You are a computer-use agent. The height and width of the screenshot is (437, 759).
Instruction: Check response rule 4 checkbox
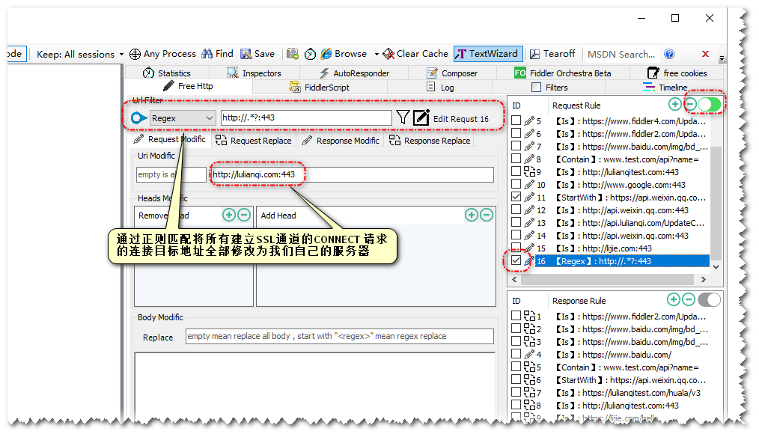coord(516,354)
